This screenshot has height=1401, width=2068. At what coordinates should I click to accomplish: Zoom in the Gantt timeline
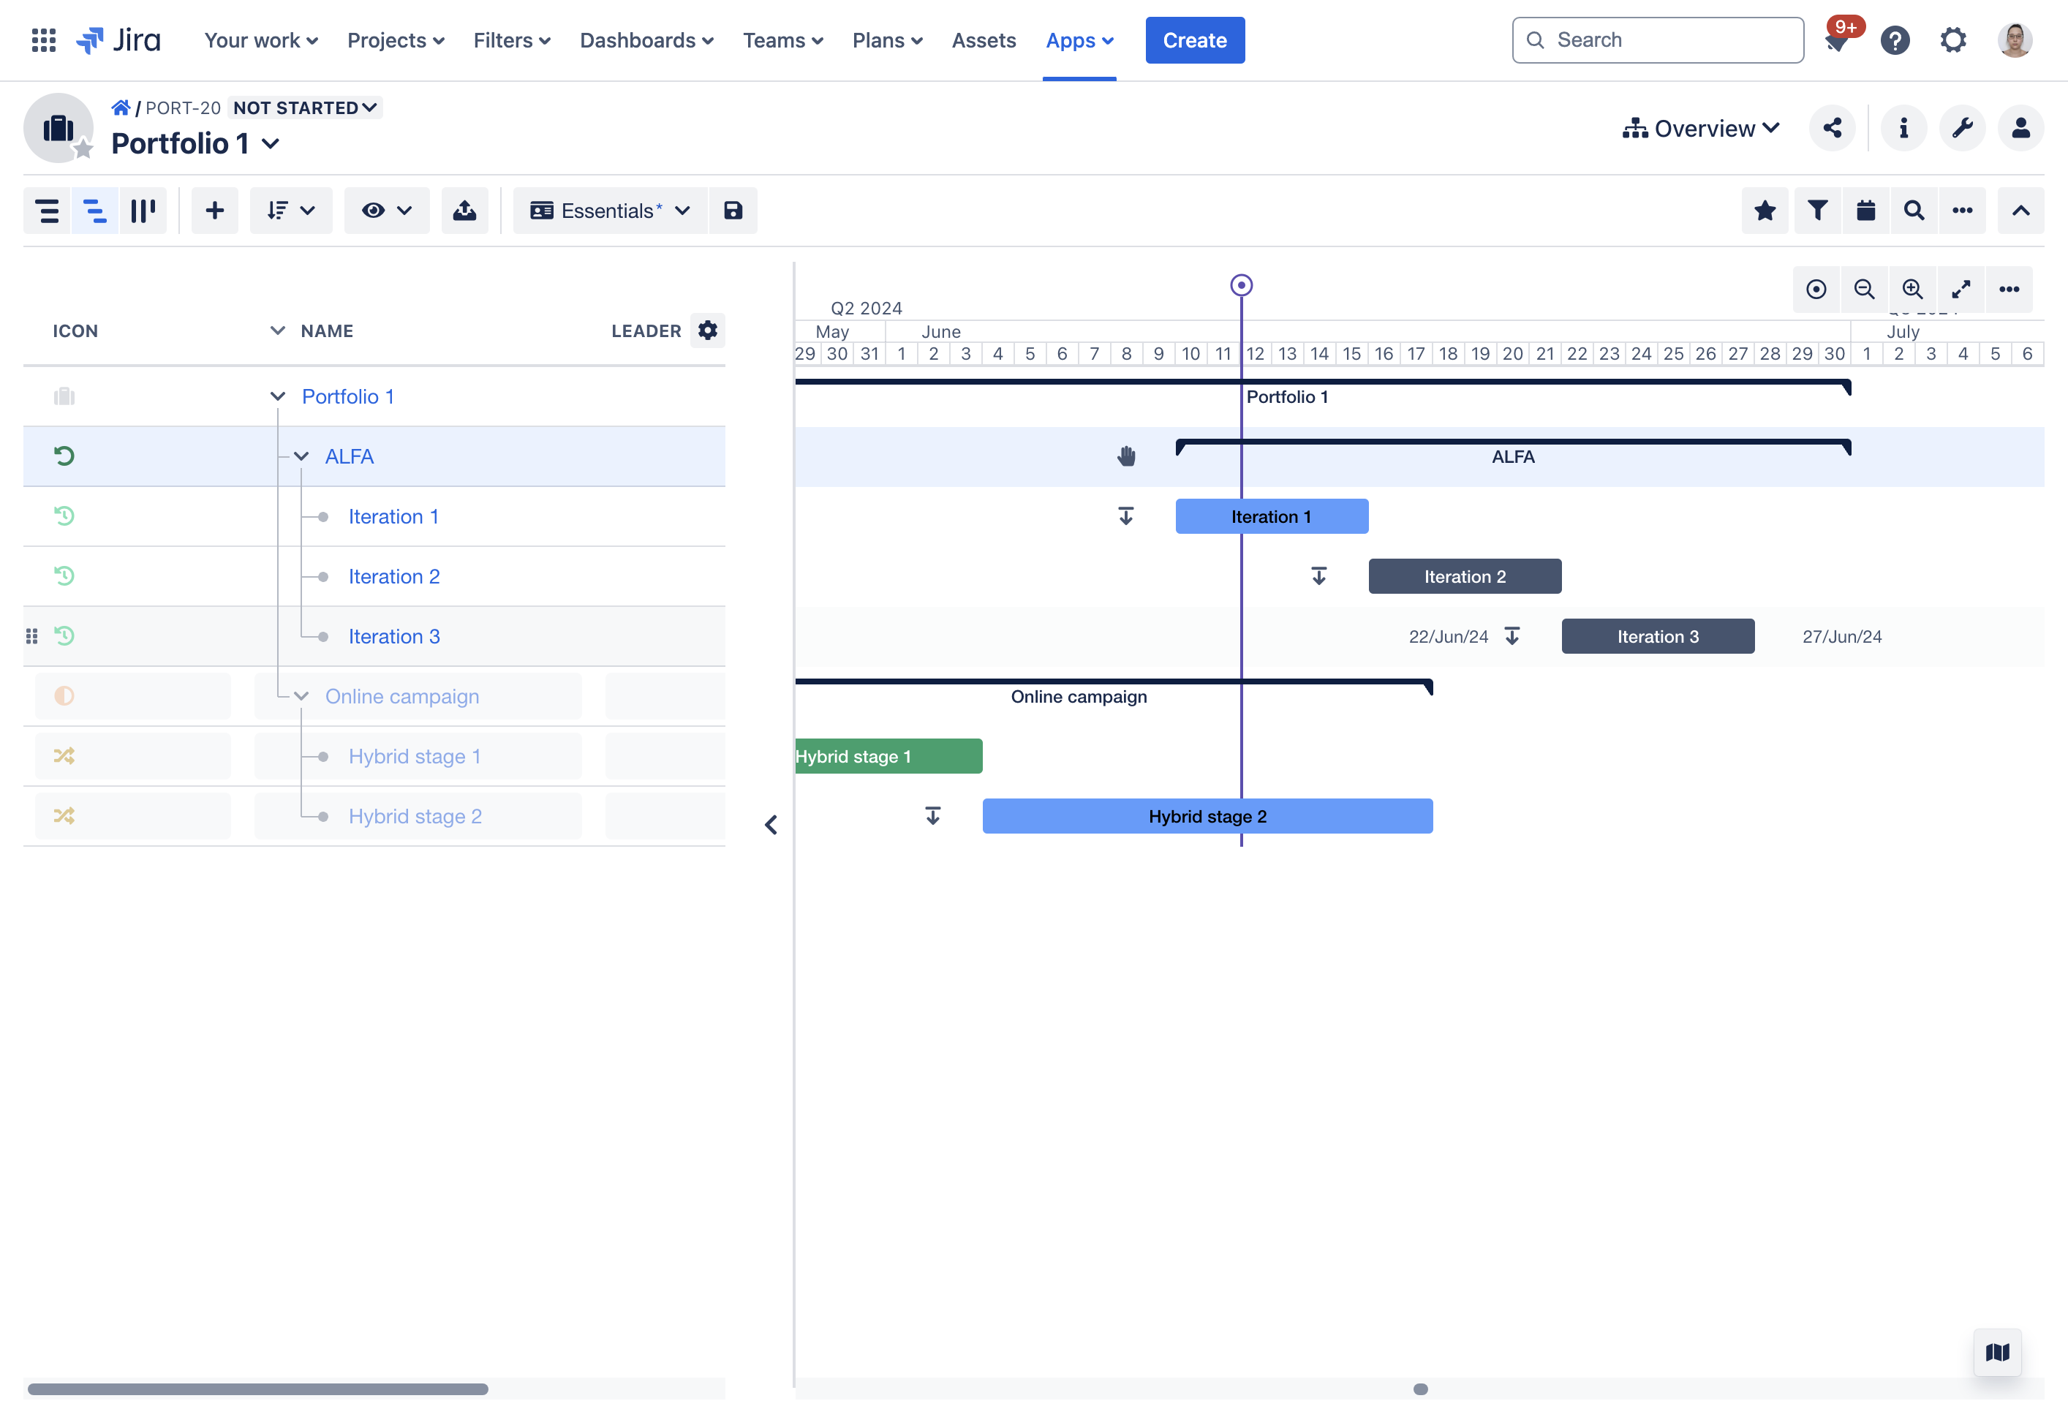[1912, 289]
